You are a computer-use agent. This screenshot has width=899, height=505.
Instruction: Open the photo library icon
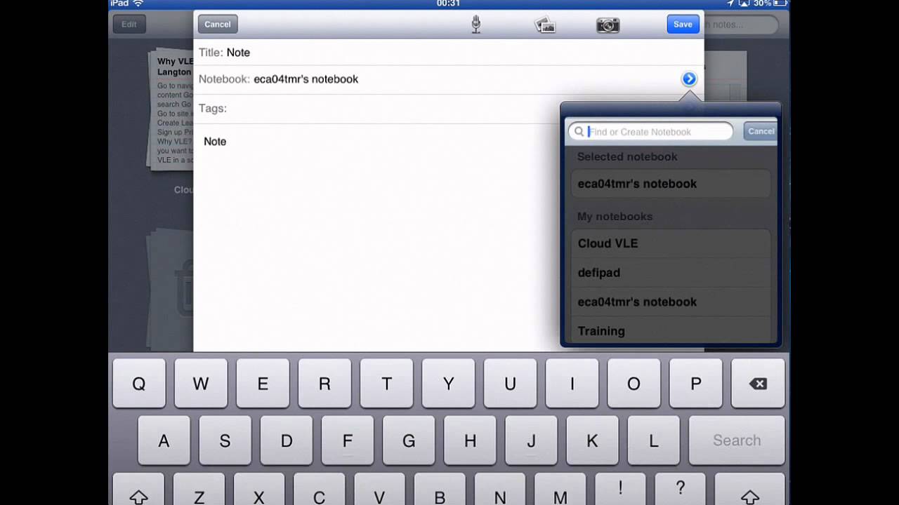point(545,25)
